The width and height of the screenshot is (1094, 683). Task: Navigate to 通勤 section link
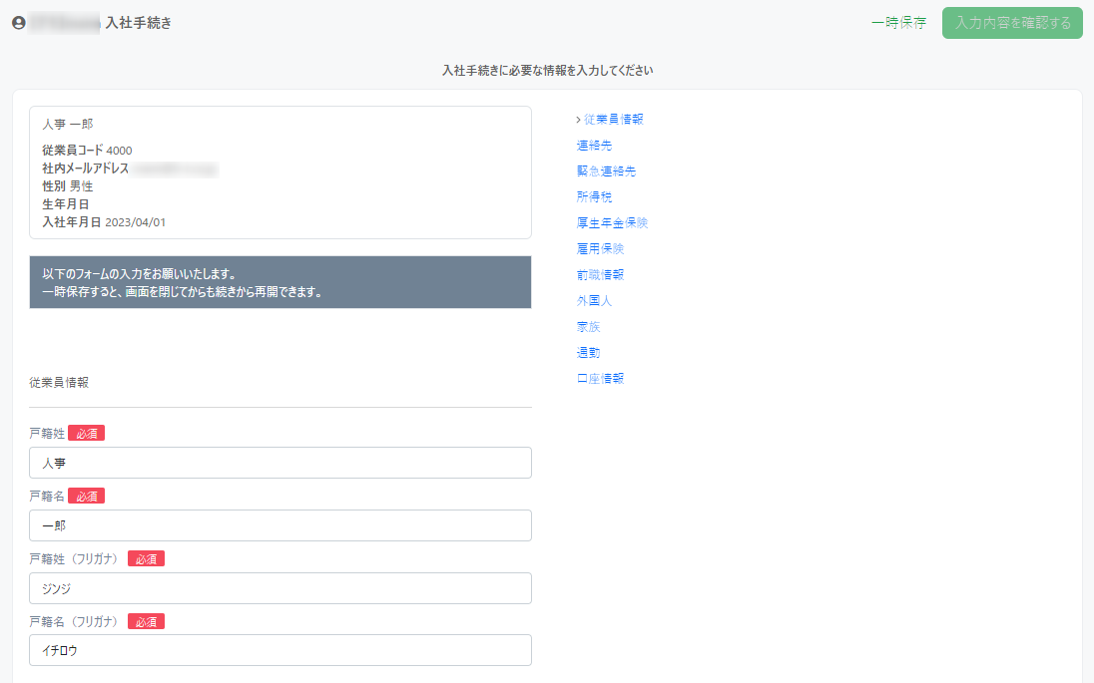588,353
